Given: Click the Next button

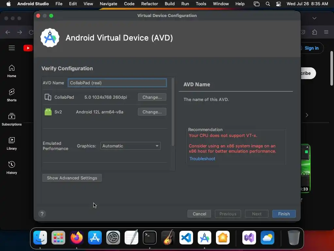Looking at the screenshot, I should pos(257,214).
